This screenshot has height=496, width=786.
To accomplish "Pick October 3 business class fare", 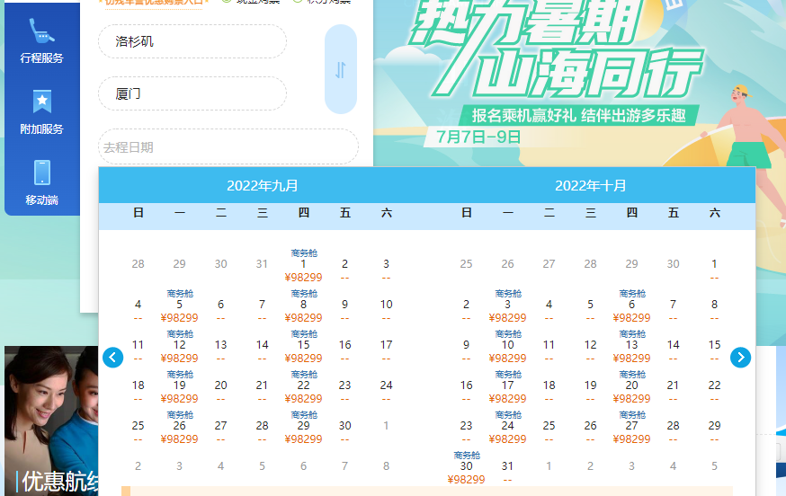I will click(507, 306).
